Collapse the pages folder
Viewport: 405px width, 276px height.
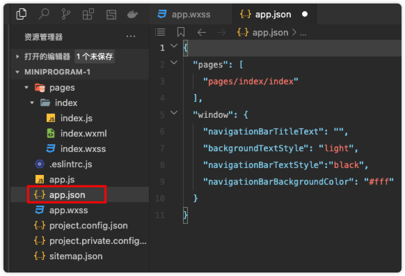(x=26, y=87)
